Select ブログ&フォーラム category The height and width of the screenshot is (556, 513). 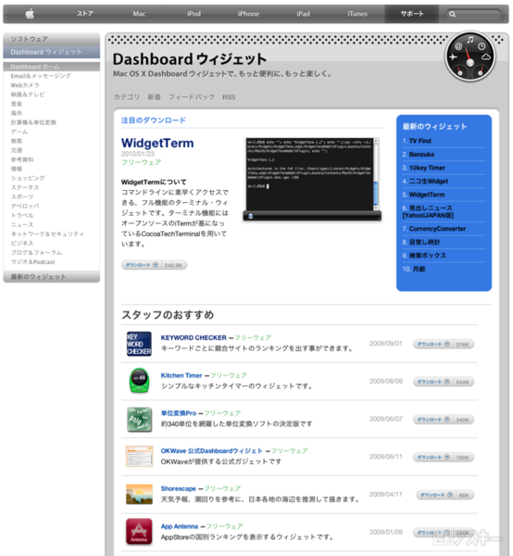tap(36, 252)
